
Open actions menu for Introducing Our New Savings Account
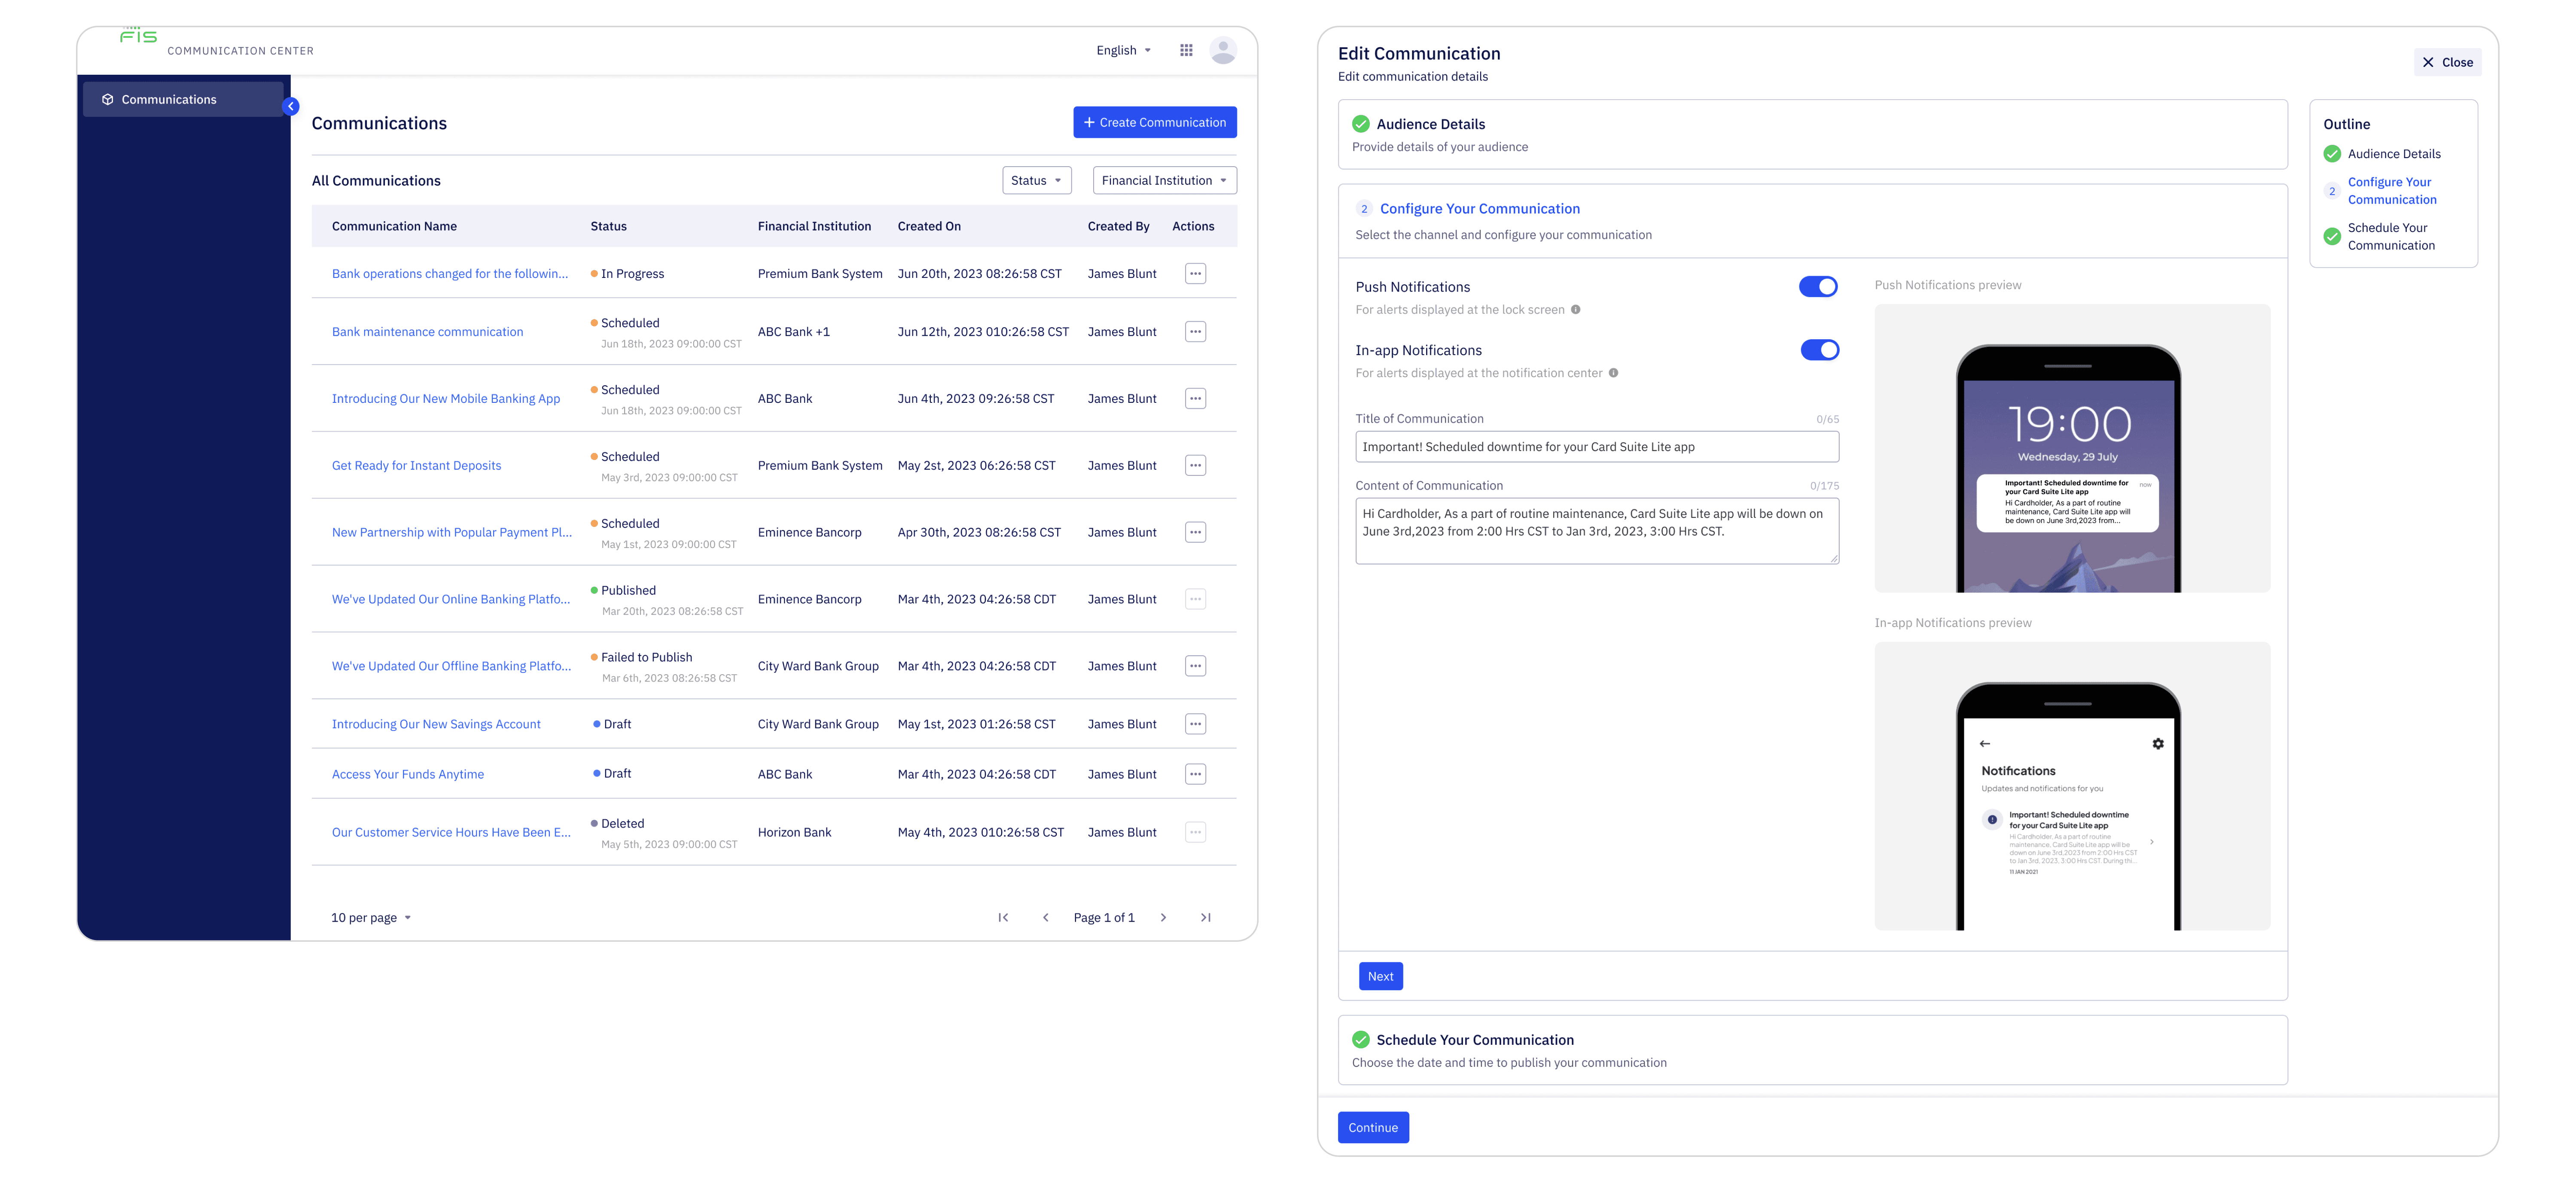click(1195, 724)
